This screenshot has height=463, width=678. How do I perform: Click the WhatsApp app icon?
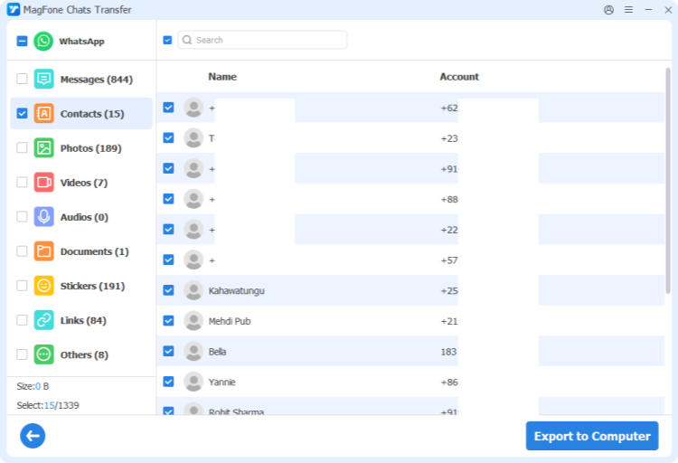(x=43, y=42)
